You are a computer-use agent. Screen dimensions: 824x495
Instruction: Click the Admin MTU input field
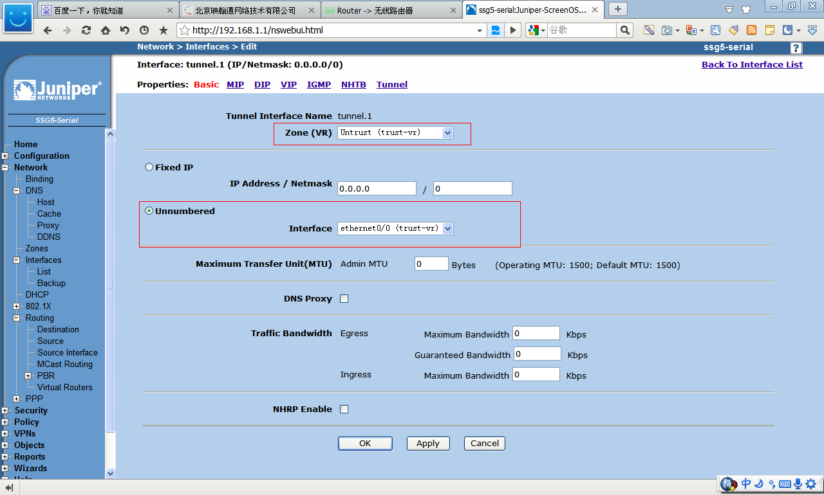(431, 264)
